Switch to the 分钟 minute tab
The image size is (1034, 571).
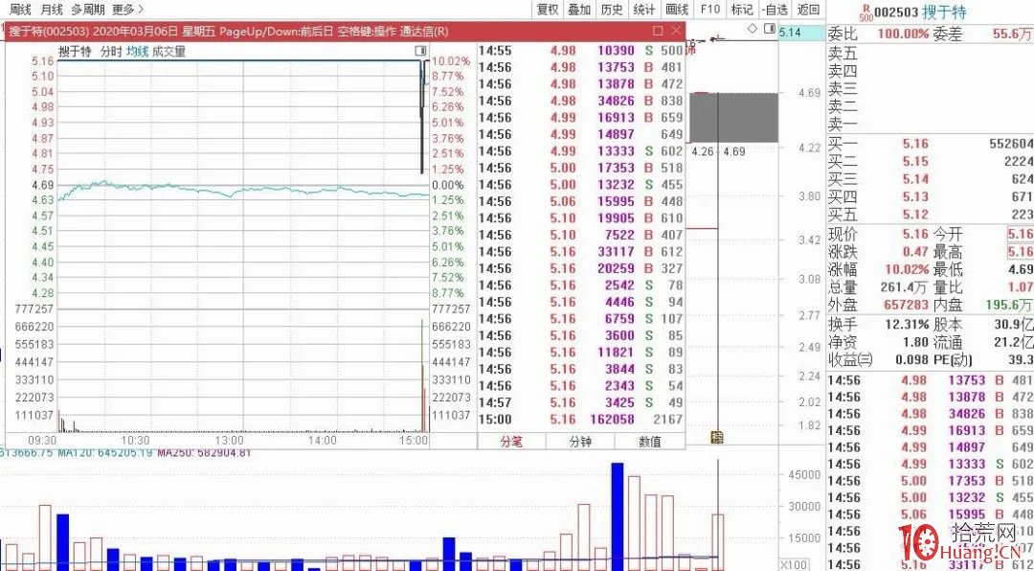pyautogui.click(x=578, y=444)
